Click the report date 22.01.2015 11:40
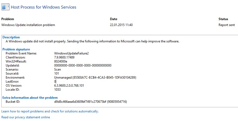238x121 pixels. click(121, 25)
